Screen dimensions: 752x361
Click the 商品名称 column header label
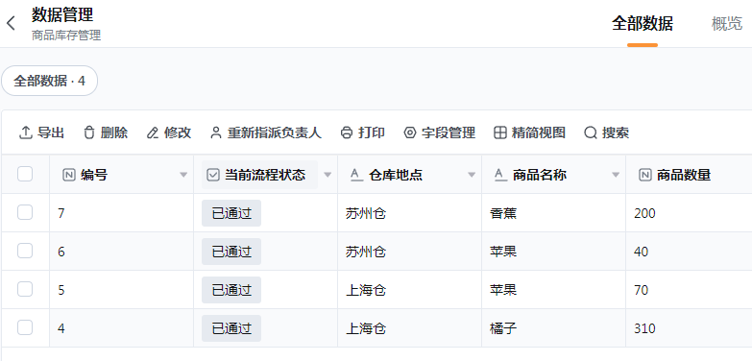pyautogui.click(x=540, y=175)
